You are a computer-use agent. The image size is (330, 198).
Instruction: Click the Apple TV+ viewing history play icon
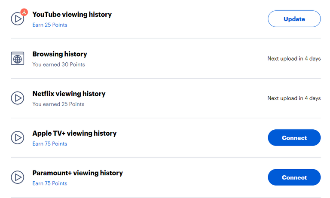(18, 137)
